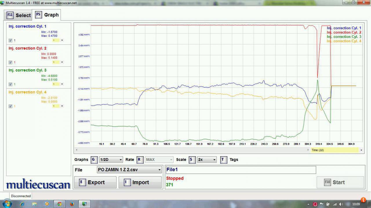Click the File1 name input field
The height and width of the screenshot is (208, 371).
241,170
